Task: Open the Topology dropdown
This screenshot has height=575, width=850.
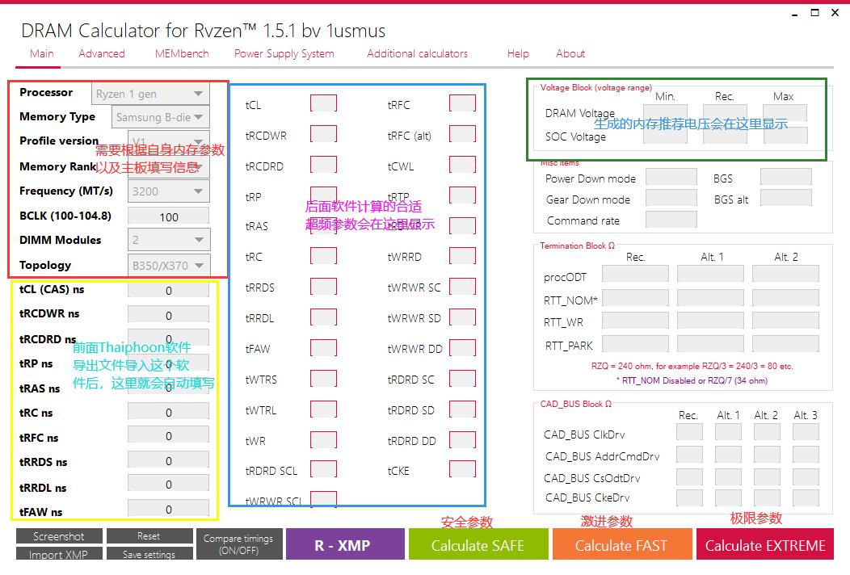Action: (x=168, y=265)
